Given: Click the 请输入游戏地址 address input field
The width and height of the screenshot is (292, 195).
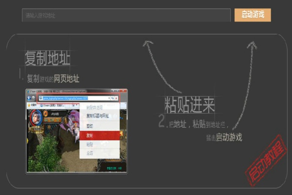Looking at the screenshot, I should (x=126, y=15).
